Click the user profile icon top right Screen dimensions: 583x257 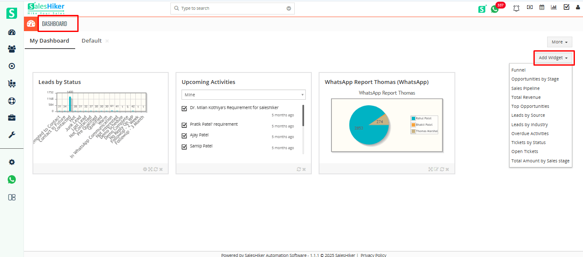pyautogui.click(x=577, y=8)
